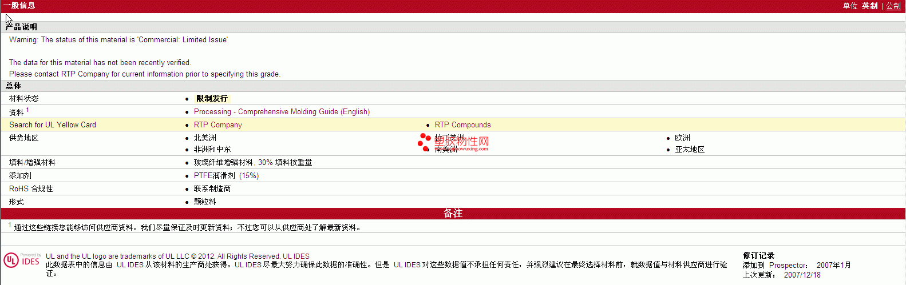Select the 修订记录 heading
The image size is (906, 285).
[758, 256]
